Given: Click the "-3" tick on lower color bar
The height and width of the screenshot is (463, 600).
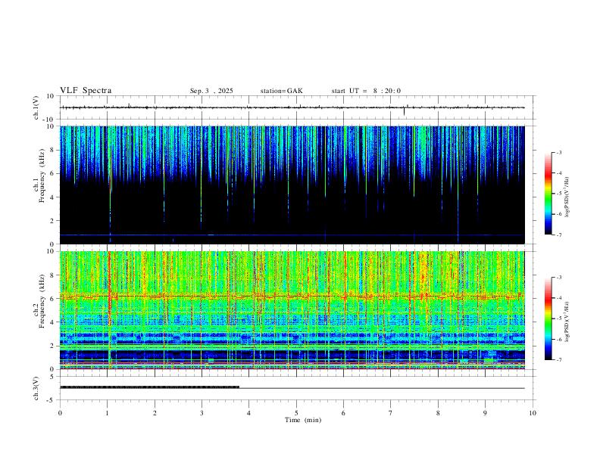Looking at the screenshot, I should pos(558,278).
